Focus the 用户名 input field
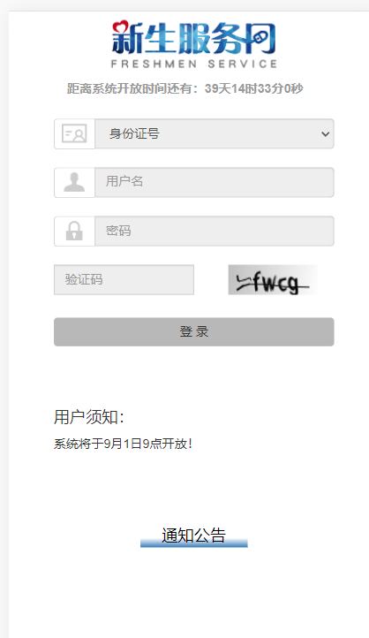 point(215,182)
